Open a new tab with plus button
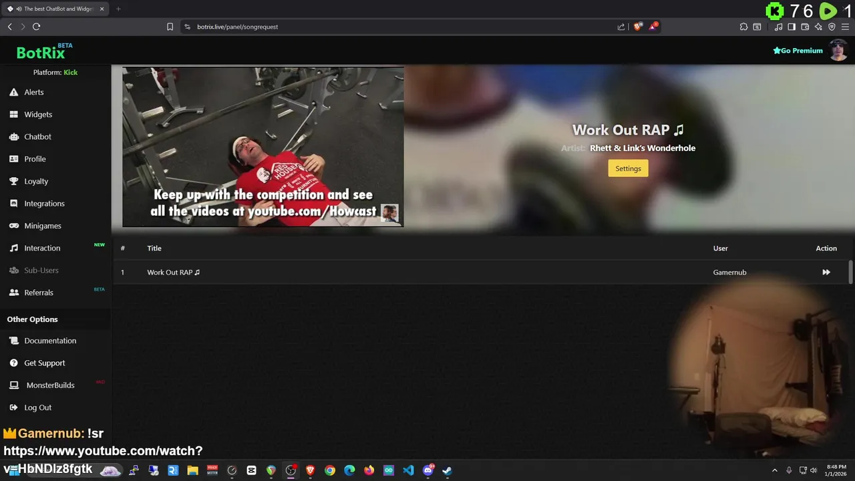Viewport: 855px width, 481px height. [x=118, y=9]
